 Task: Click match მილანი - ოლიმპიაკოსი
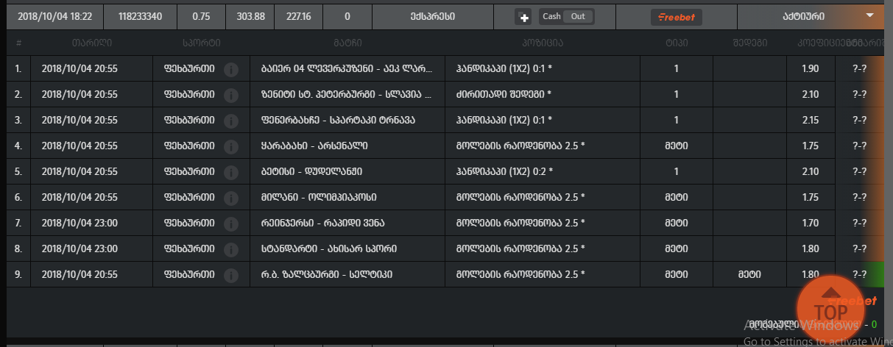click(x=319, y=197)
